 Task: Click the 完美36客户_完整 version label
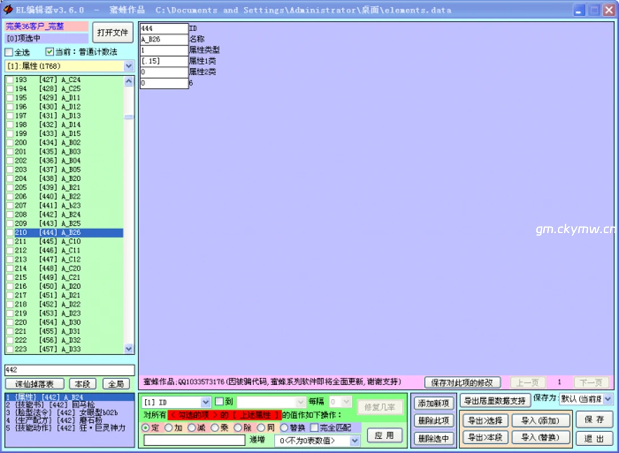point(46,27)
